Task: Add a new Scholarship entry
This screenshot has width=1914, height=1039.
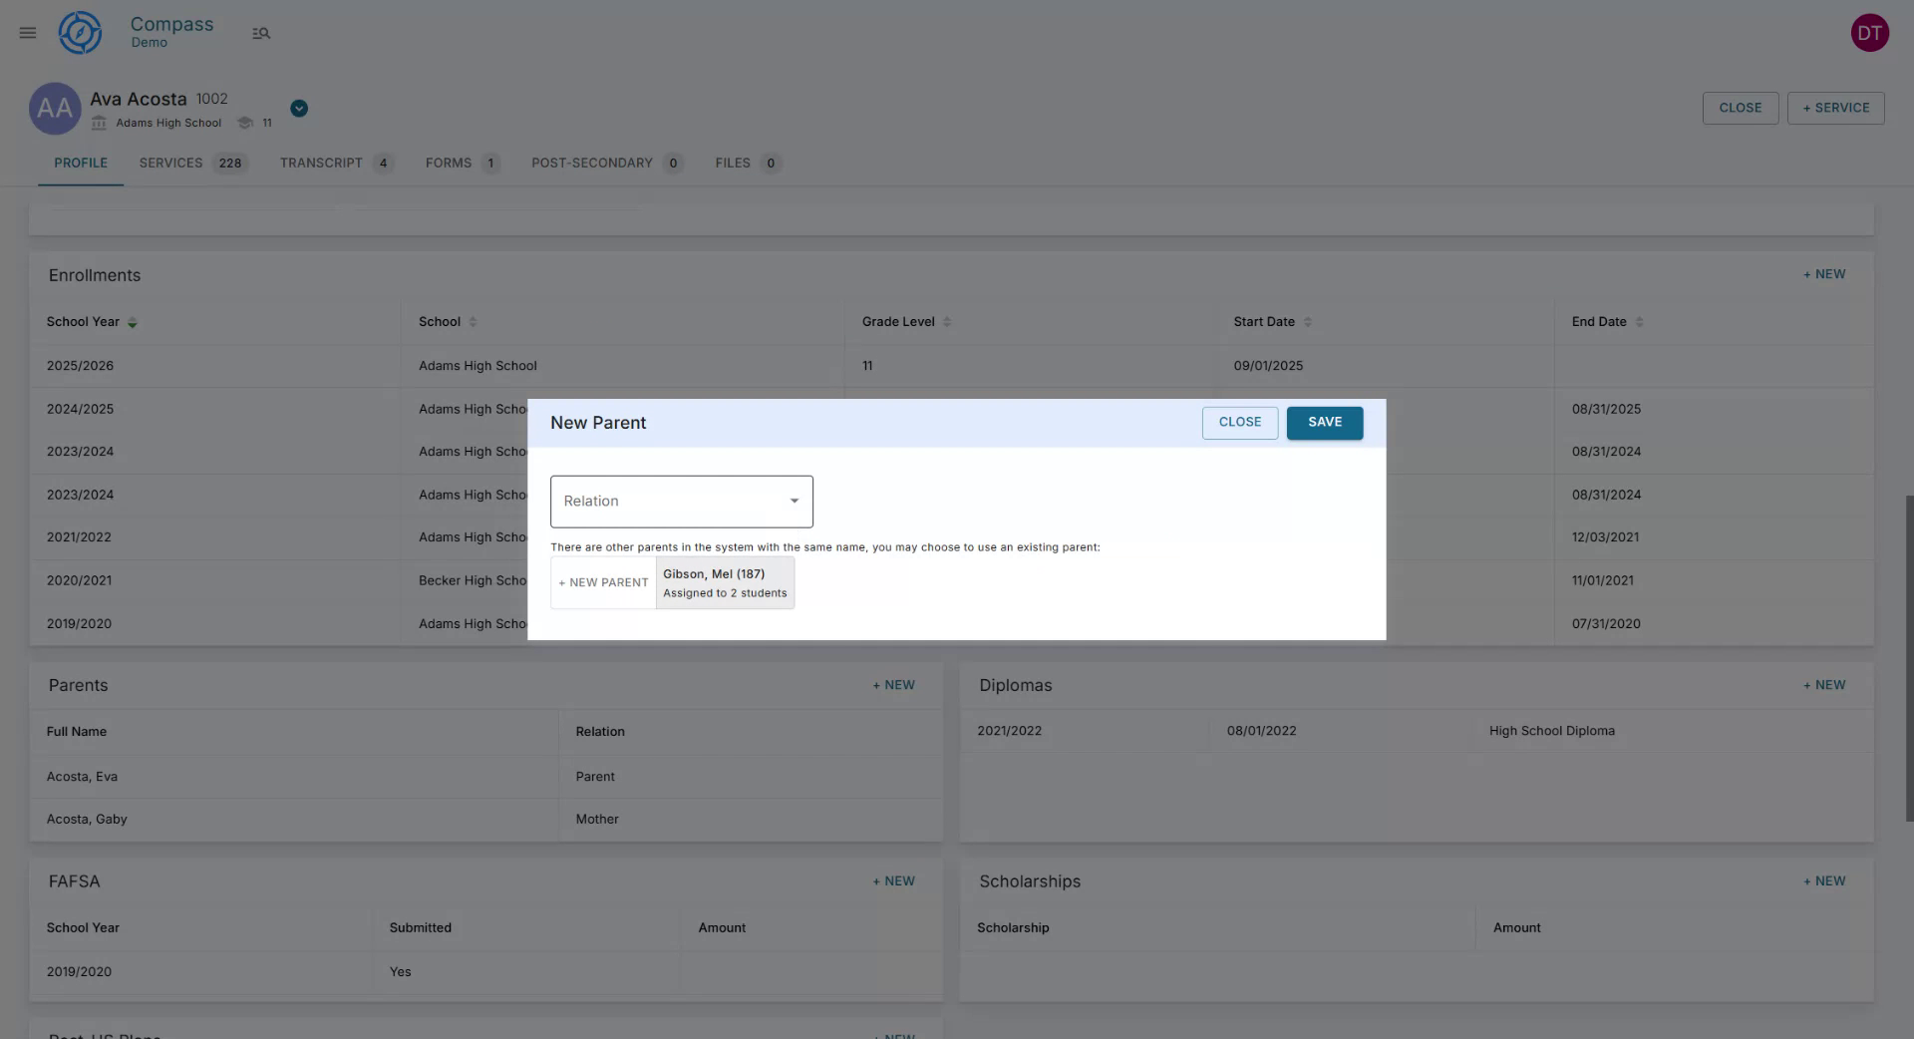Action: tap(1824, 880)
